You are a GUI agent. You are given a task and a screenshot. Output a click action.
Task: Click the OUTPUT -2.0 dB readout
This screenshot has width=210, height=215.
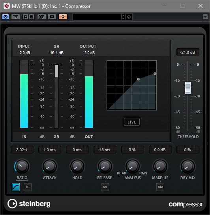[x=89, y=53]
